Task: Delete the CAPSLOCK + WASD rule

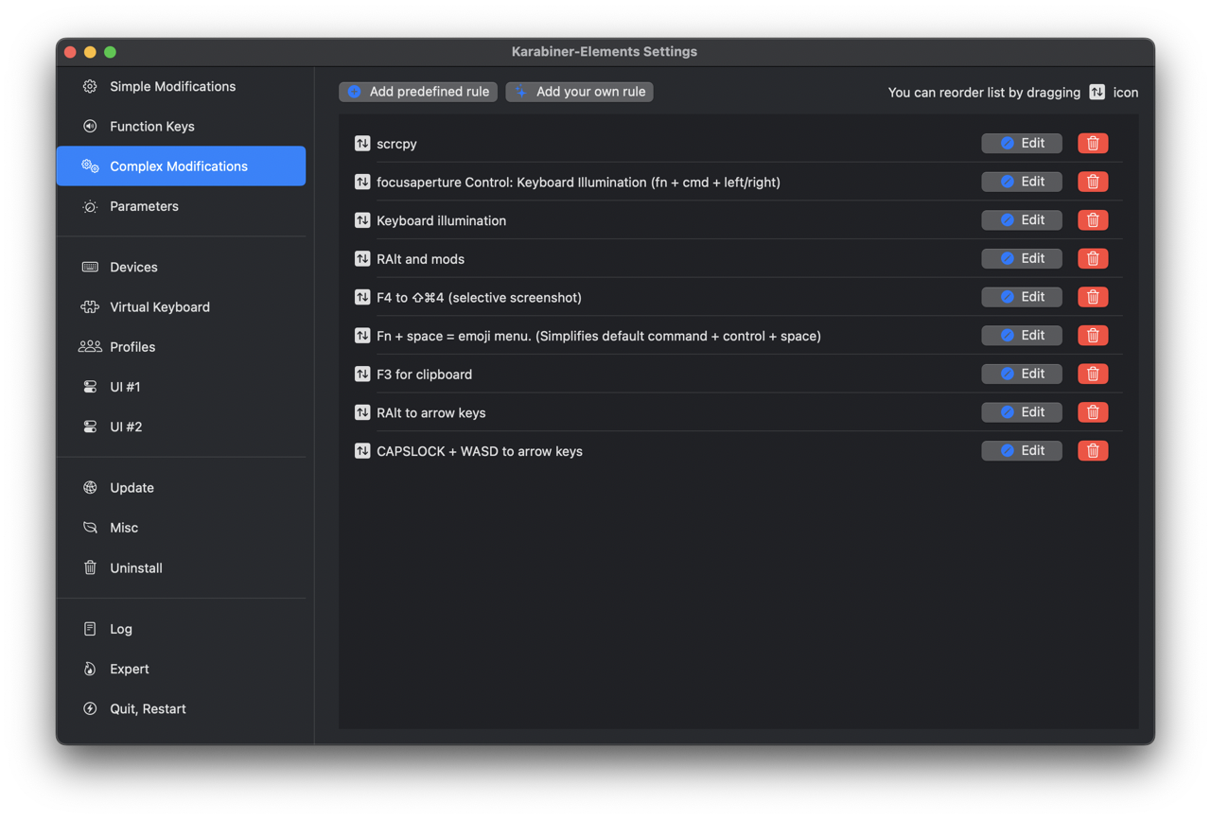Action: tap(1093, 450)
